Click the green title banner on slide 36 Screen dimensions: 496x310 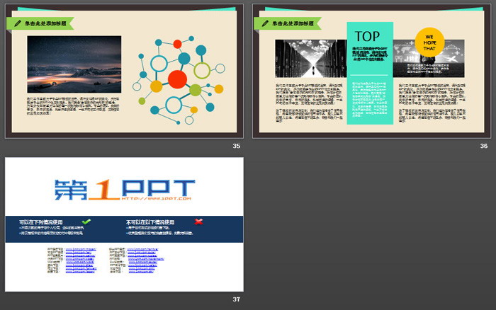290,23
